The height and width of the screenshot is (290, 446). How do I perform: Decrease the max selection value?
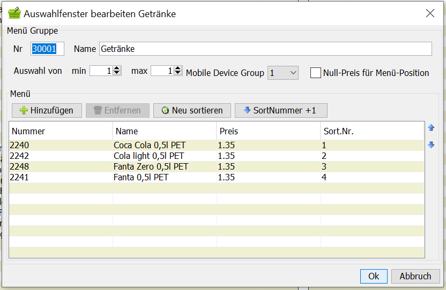[x=178, y=73]
